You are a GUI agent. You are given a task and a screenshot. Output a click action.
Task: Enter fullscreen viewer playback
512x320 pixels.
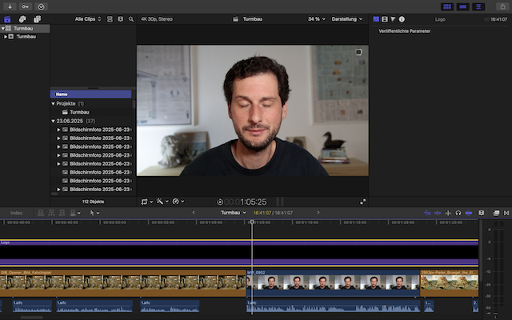pos(362,202)
